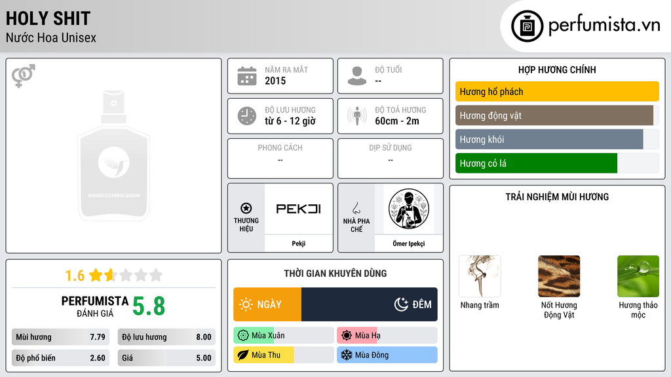Image resolution: width=671 pixels, height=377 pixels.
Task: Click the clock icon beside Độ lưu hương
Action: coord(247,116)
